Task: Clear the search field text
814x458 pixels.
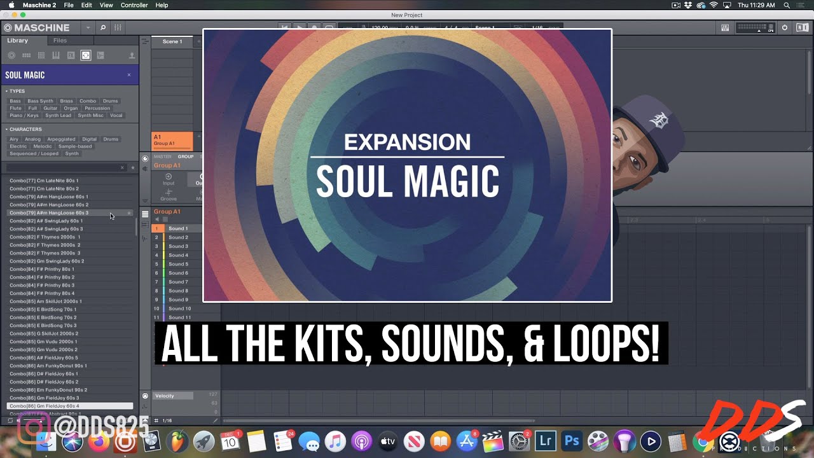Action: [x=122, y=167]
